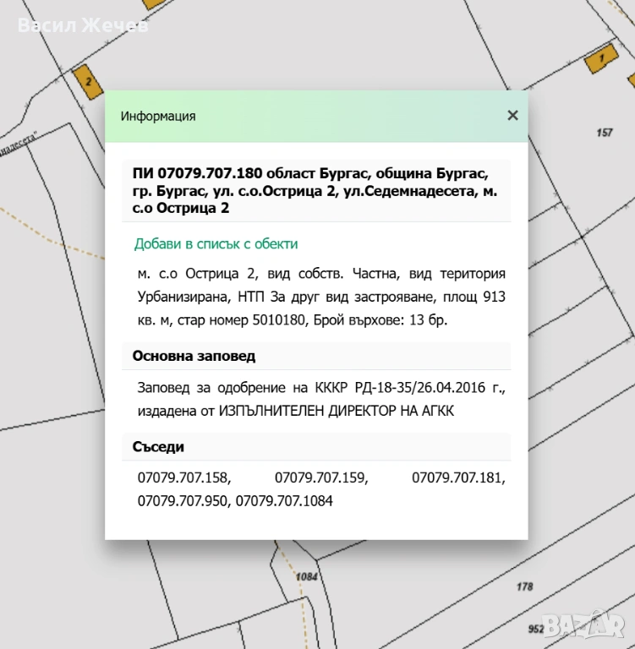Image resolution: width=635 pixels, height=649 pixels.
Task: Open neighbor parcel 07079.707.1084
Action: click(284, 501)
